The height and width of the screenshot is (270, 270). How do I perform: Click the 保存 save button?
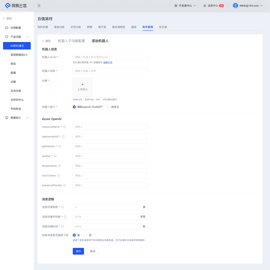[78, 251]
